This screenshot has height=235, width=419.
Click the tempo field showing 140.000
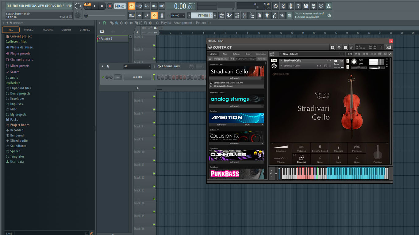pos(120,6)
